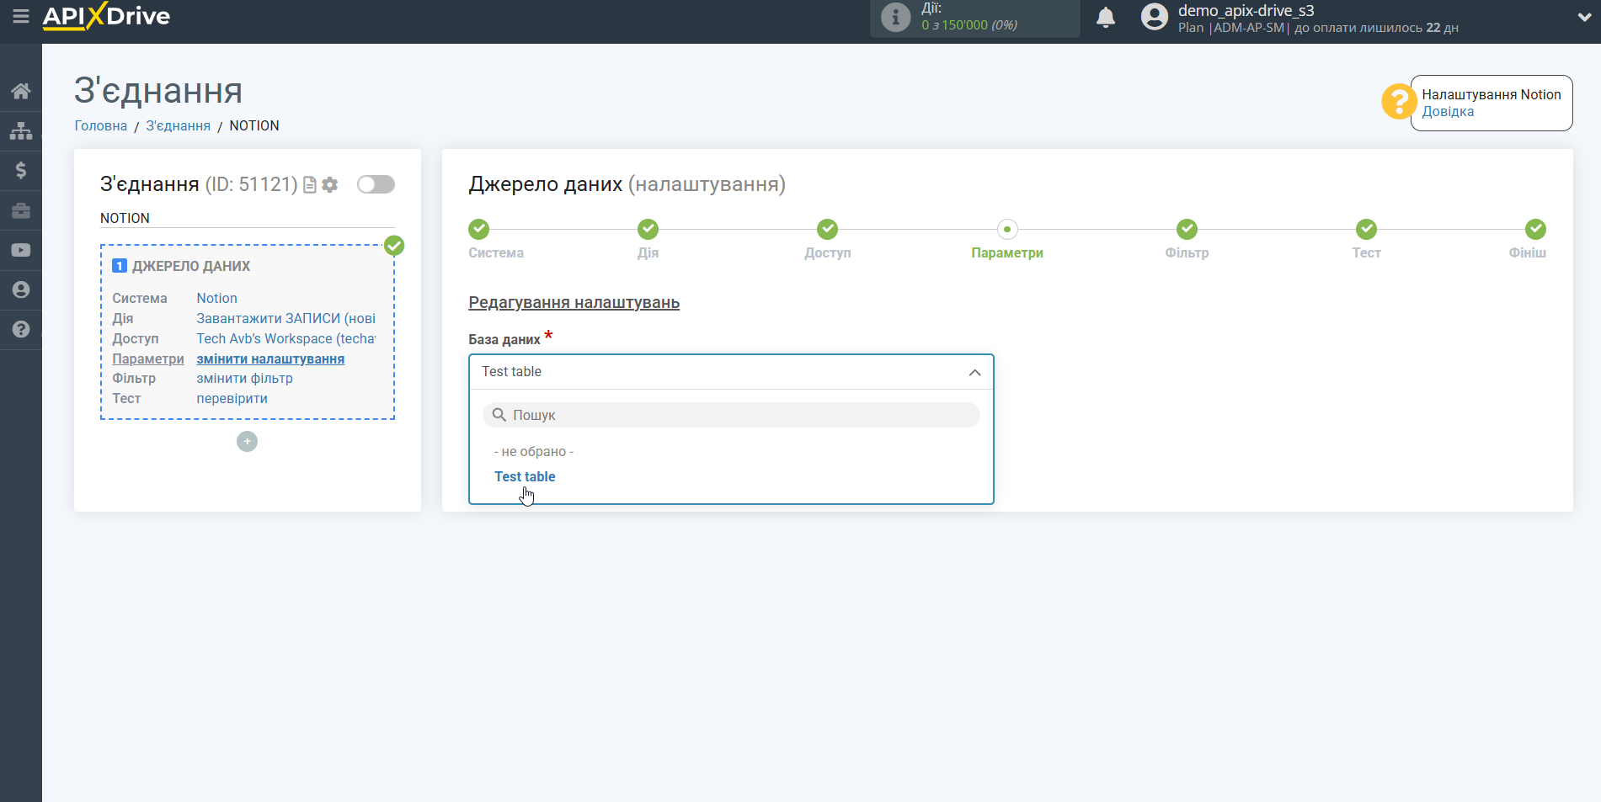Open the connections sitemap sidebar icon
Image resolution: width=1601 pixels, height=802 pixels.
click(x=21, y=130)
